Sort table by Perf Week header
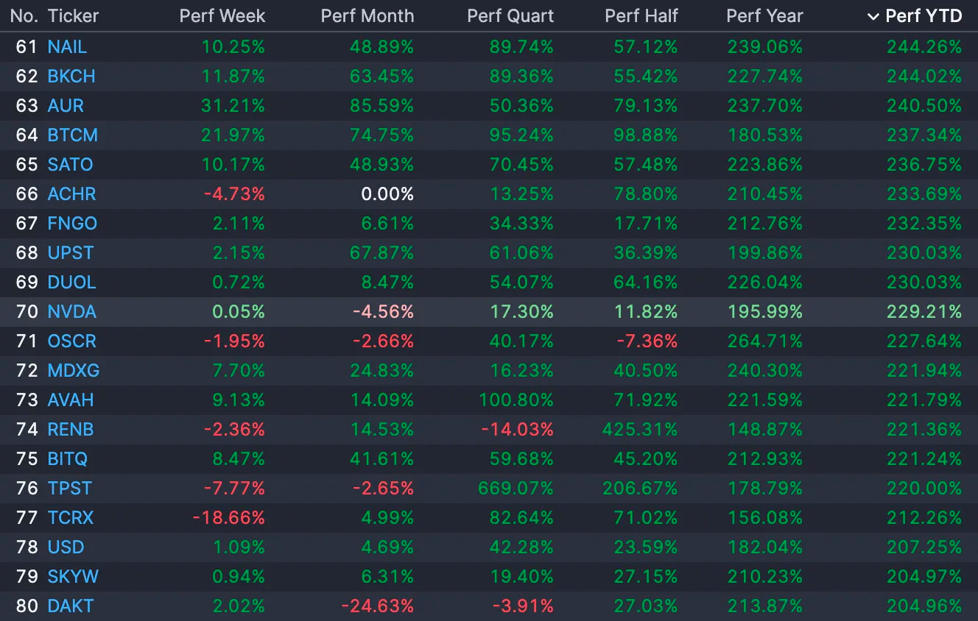The image size is (978, 621). click(222, 16)
